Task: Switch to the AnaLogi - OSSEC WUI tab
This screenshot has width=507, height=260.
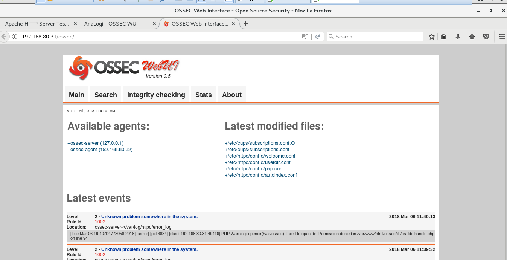Action: (119, 24)
